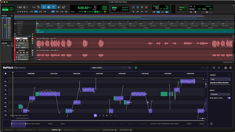Open the Chromatic scale dropdown
The height and width of the screenshot is (132, 235).
pyautogui.click(x=220, y=94)
